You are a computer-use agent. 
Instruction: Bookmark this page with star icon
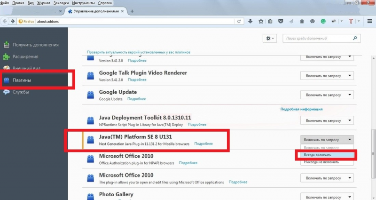(261, 21)
